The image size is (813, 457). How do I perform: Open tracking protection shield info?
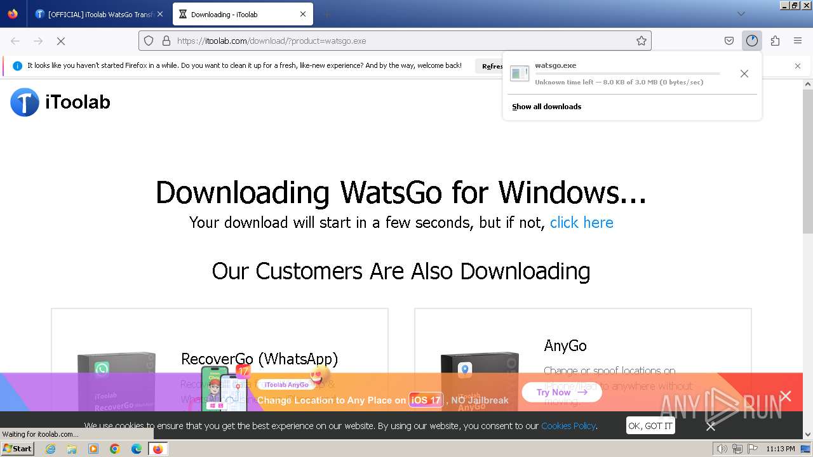(x=149, y=41)
